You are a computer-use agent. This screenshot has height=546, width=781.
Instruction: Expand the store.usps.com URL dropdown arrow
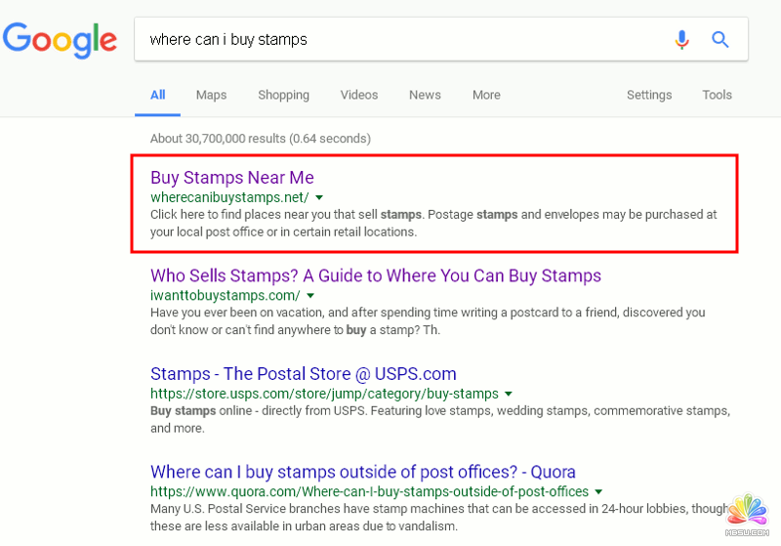509,394
